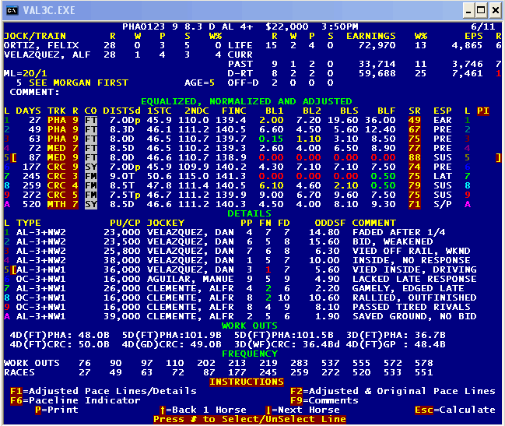The width and height of the screenshot is (505, 426).
Task: Click BL1 value 0.15 in line 3
Action: (272, 139)
